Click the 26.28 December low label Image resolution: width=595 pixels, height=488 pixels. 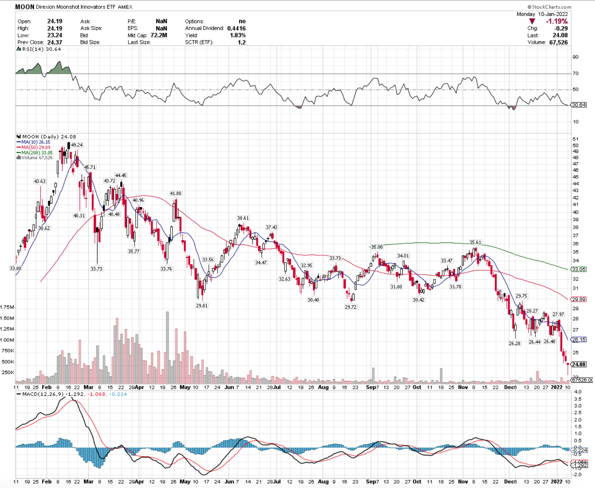pos(515,343)
